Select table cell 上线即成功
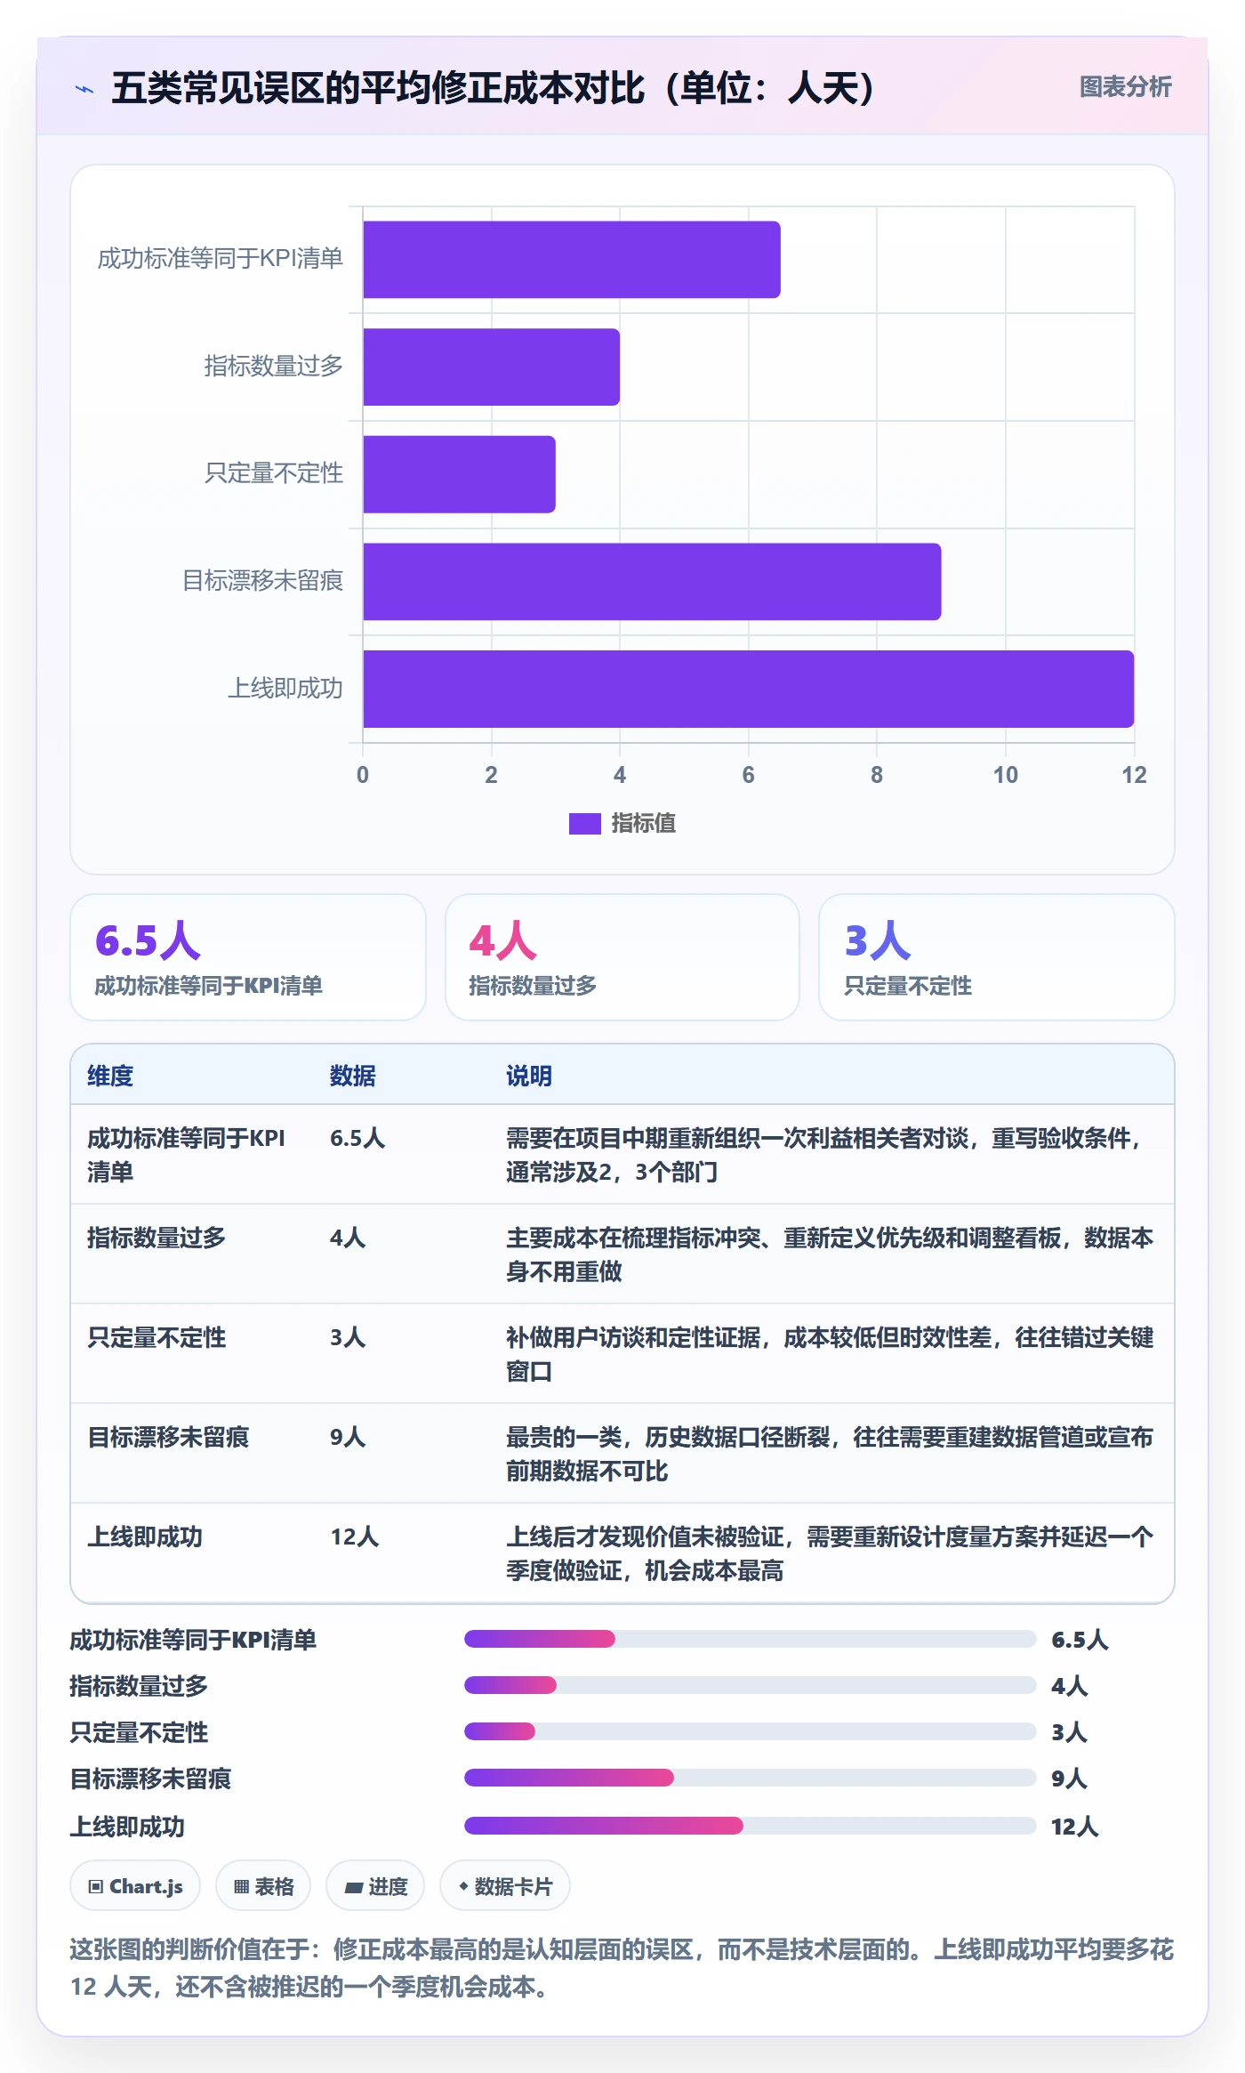 pos(145,1537)
